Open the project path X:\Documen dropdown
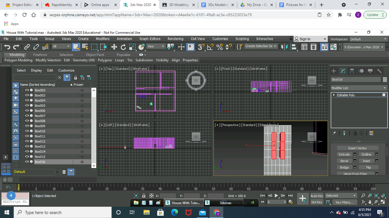The image size is (389, 218). [364, 47]
